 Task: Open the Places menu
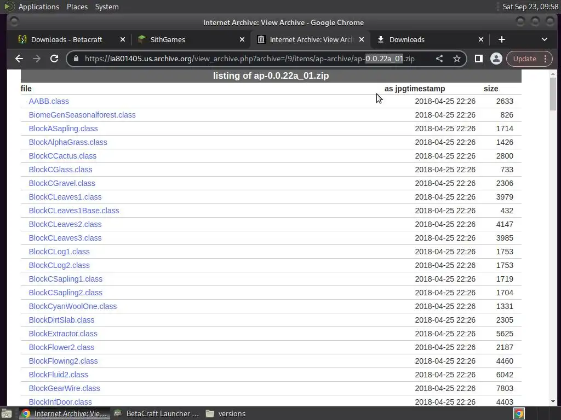(x=77, y=7)
